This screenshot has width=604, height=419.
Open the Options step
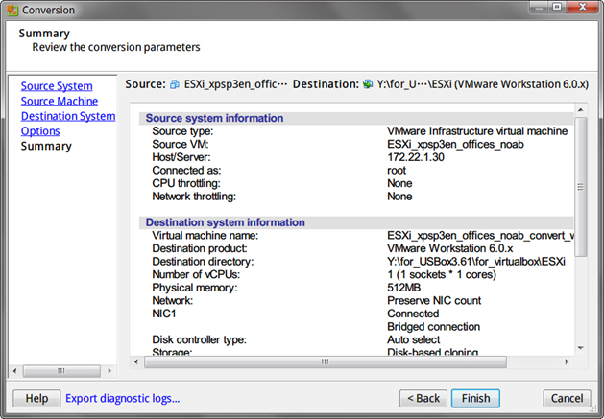(x=40, y=131)
